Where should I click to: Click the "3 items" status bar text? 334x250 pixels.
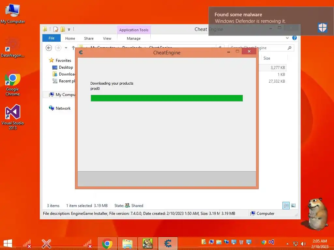pyautogui.click(x=53, y=206)
